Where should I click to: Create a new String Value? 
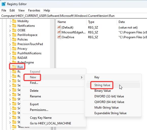pos(113,85)
